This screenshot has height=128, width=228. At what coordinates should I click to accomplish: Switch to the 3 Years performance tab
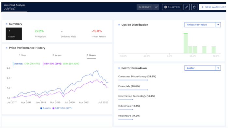57,55
